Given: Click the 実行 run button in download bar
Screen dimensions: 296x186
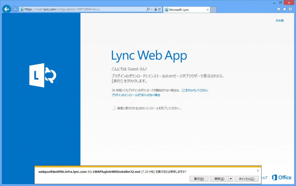Looking at the screenshot, I should (199, 179).
